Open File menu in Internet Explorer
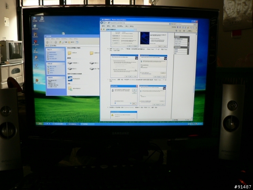 point(103,26)
